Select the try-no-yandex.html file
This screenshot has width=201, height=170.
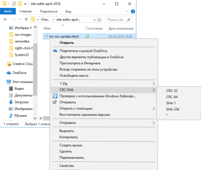64,37
